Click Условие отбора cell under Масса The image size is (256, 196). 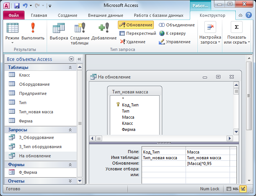click(x=208, y=169)
